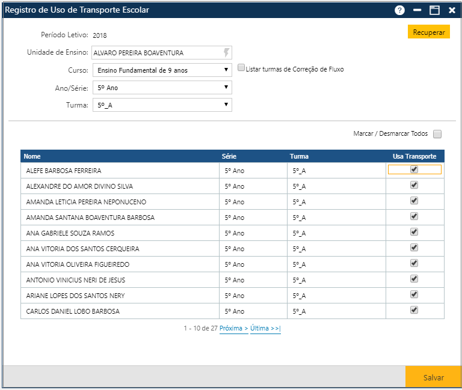Viewport: 462px width, 390px height.
Task: Enable Listar turmas de Correção de Fluxo
Action: pyautogui.click(x=241, y=69)
